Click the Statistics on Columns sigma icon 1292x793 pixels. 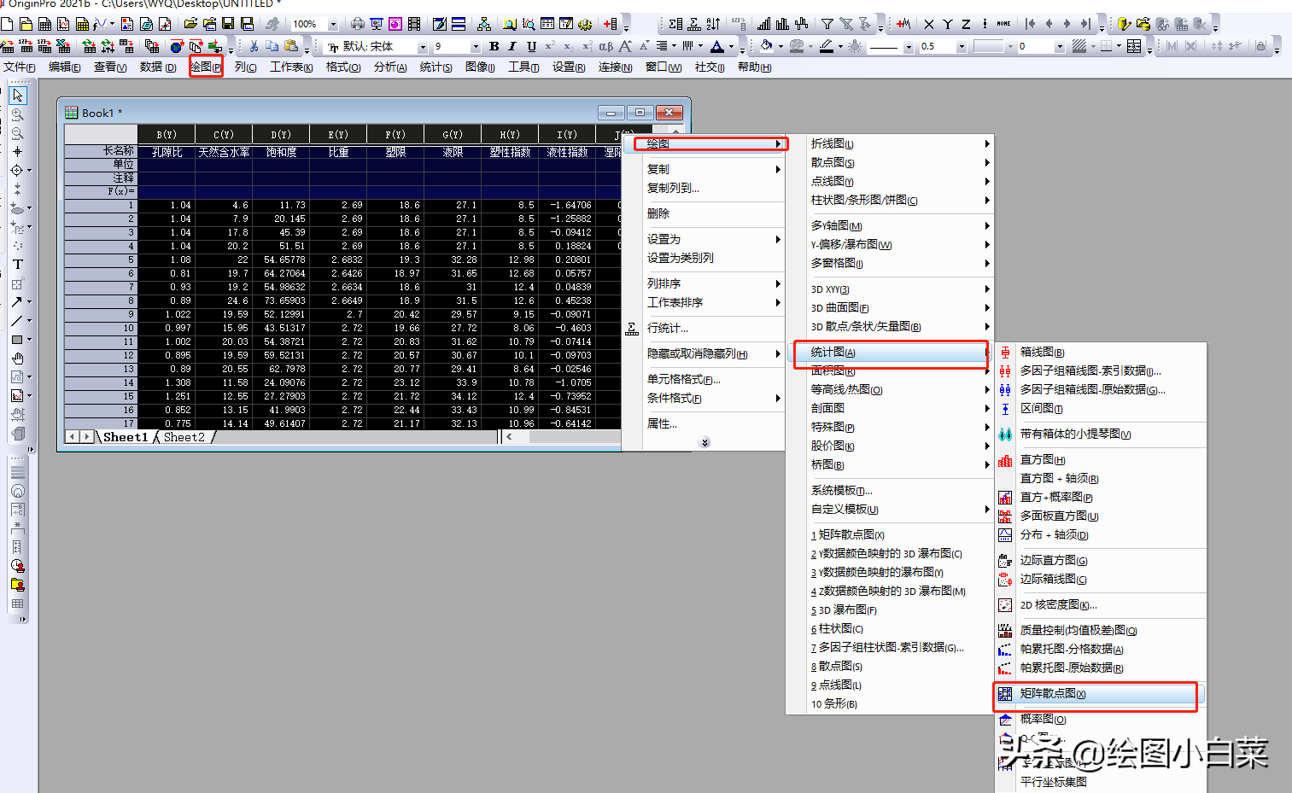tap(676, 24)
